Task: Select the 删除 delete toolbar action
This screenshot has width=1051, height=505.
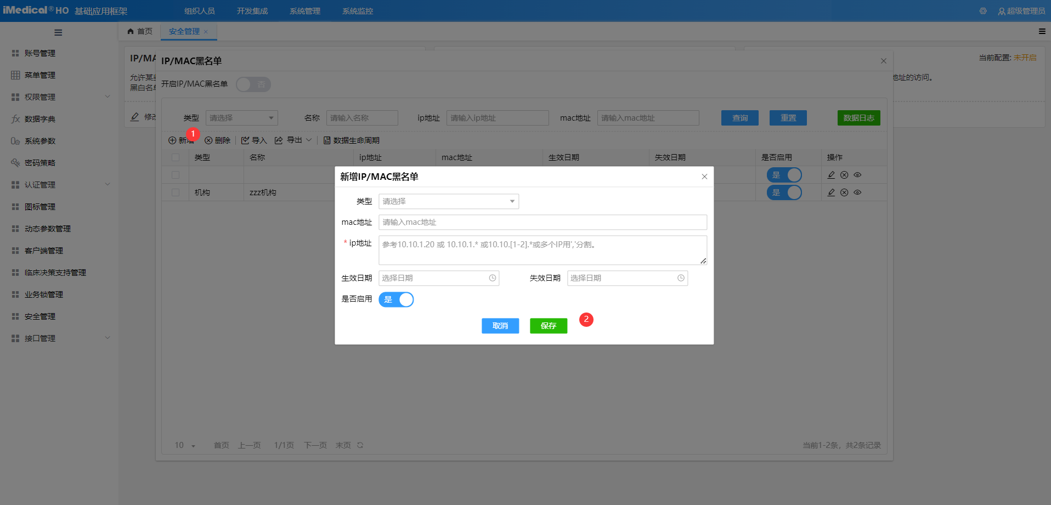Action: (x=217, y=140)
